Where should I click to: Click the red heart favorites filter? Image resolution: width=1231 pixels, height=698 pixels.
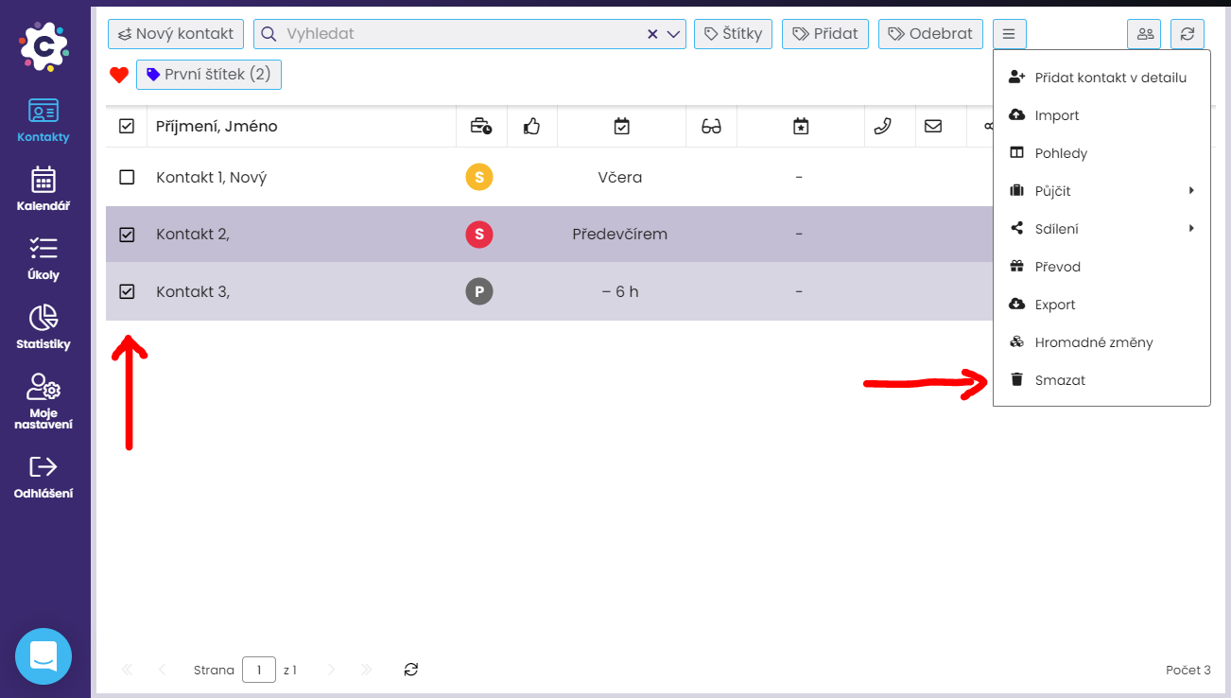(x=119, y=75)
